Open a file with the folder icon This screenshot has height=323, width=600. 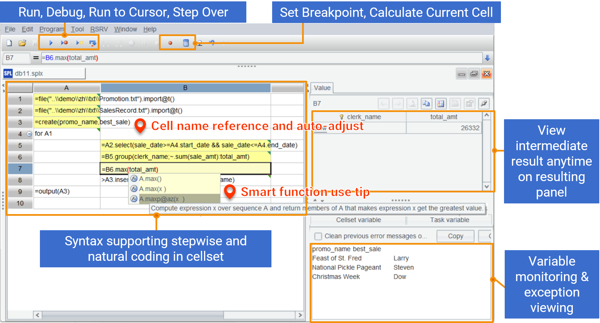tap(22, 43)
